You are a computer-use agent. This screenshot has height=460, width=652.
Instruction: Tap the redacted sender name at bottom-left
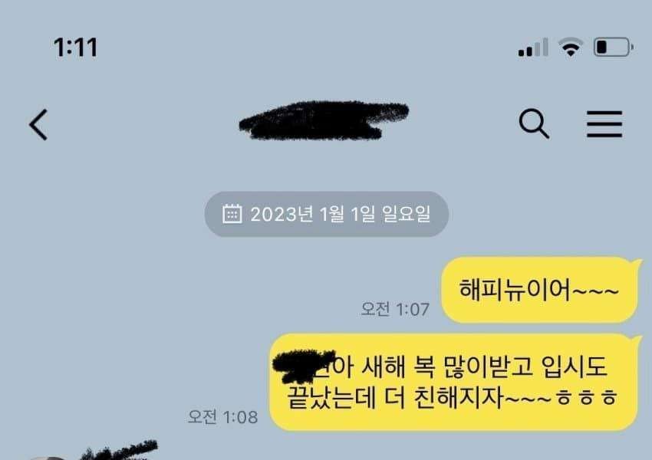[118, 451]
